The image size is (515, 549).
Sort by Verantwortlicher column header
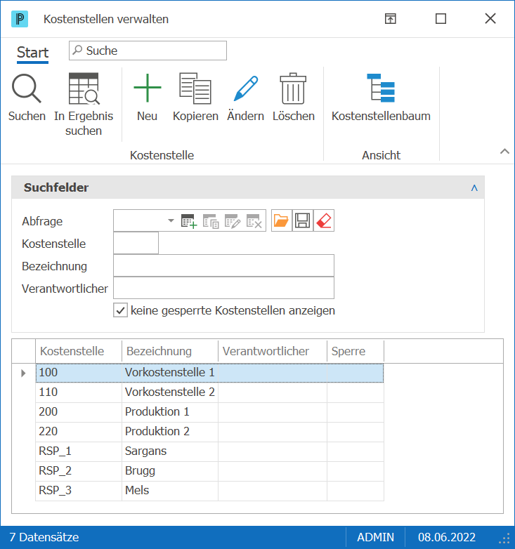273,351
